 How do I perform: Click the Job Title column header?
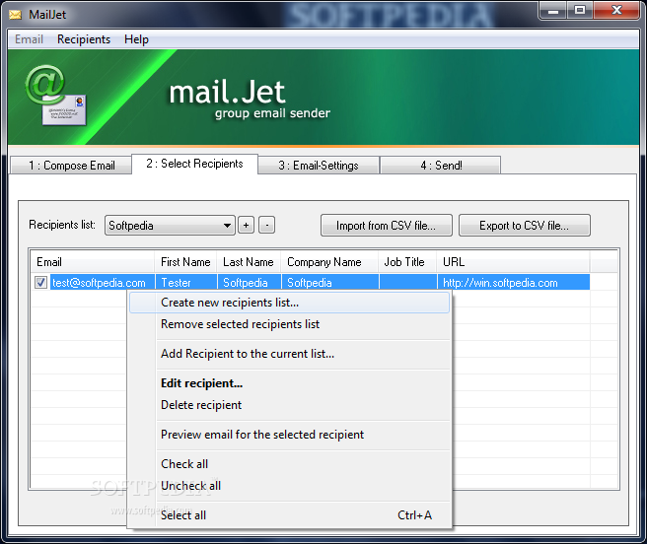[x=407, y=262]
